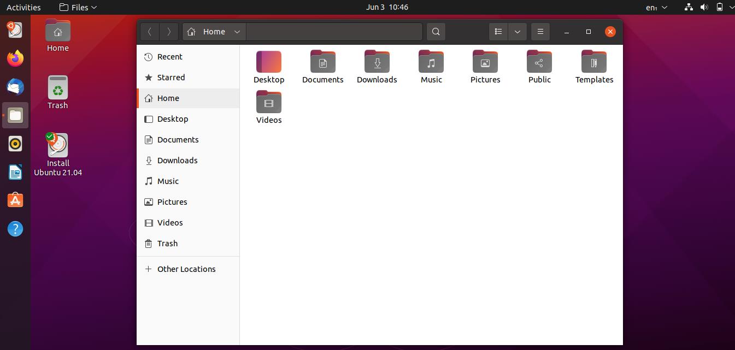This screenshot has height=350, width=735.
Task: Open view options dropdown arrow
Action: (x=517, y=32)
